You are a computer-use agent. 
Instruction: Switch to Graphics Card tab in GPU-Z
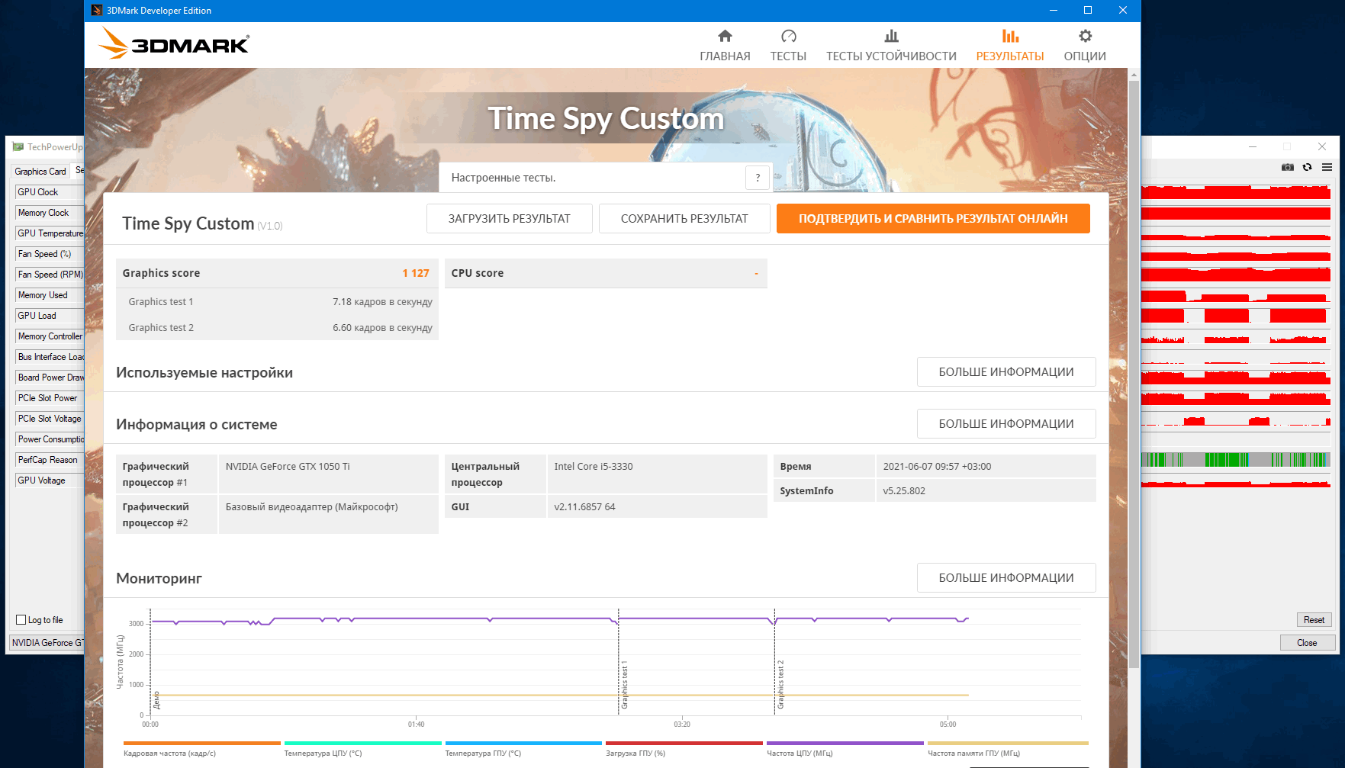pos(40,171)
